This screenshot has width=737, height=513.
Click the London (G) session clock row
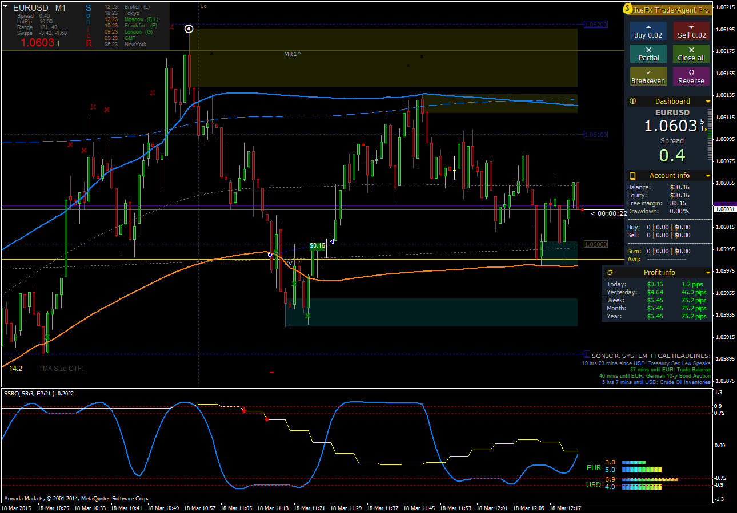(129, 32)
